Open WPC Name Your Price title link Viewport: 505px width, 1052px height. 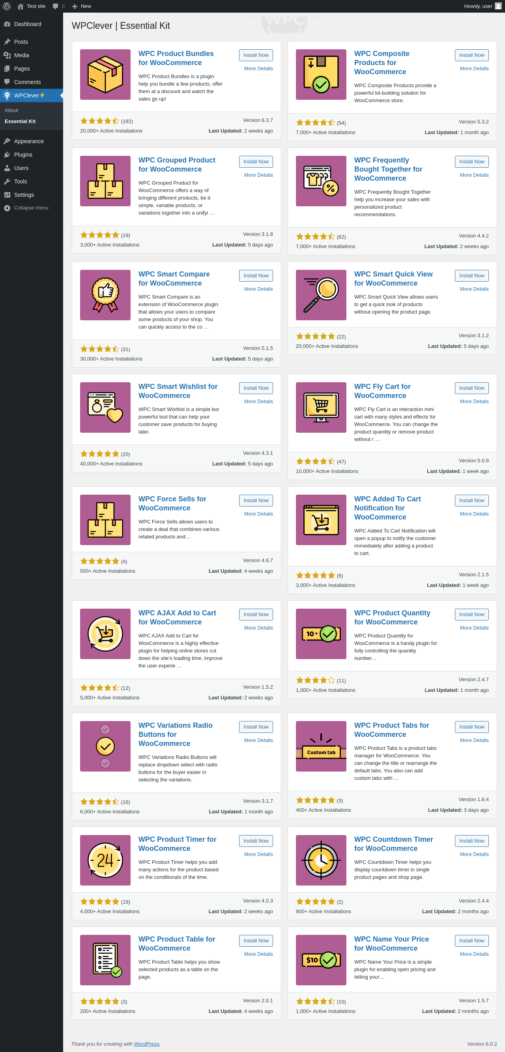[x=391, y=944]
